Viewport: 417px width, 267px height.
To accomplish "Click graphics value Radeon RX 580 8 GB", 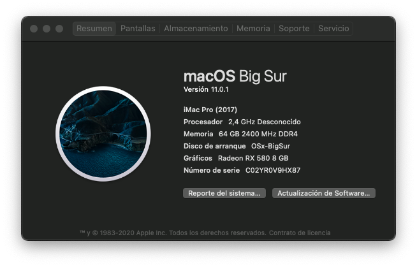I will tap(253, 158).
